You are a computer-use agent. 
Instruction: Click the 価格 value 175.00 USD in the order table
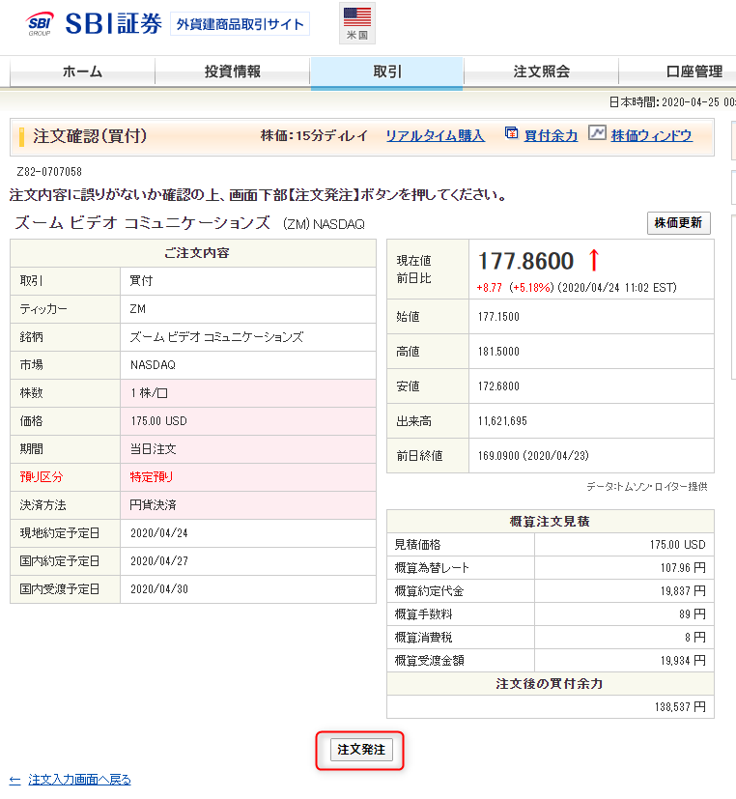[x=159, y=421]
